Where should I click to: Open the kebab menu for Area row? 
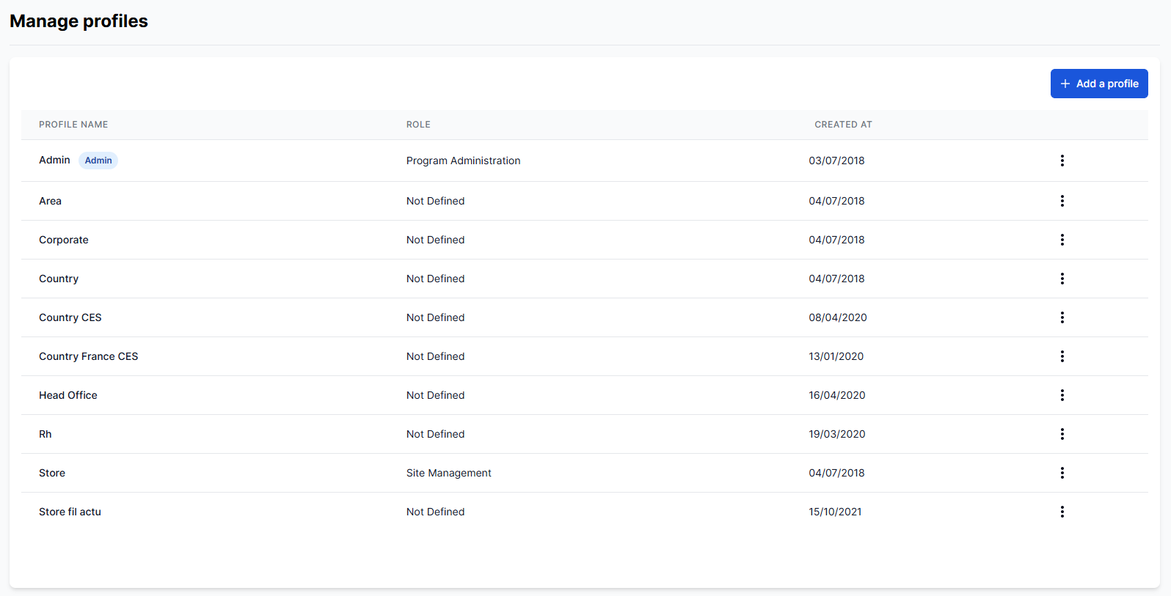(1062, 201)
